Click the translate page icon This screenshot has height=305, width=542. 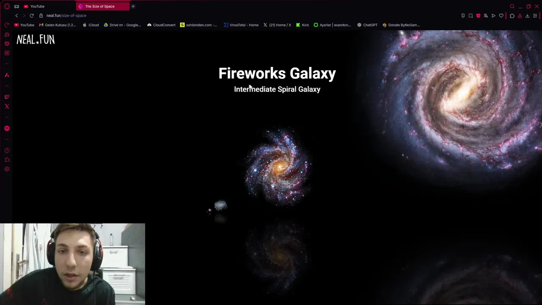(x=486, y=16)
